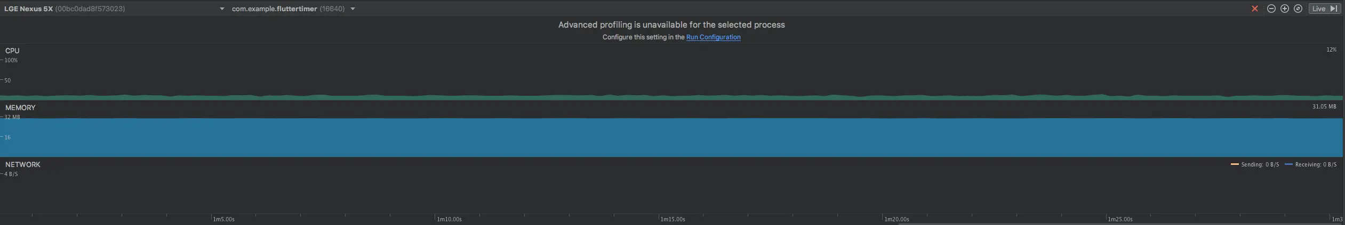Open the Run Configuration link
This screenshot has width=1345, height=225.
(x=713, y=37)
